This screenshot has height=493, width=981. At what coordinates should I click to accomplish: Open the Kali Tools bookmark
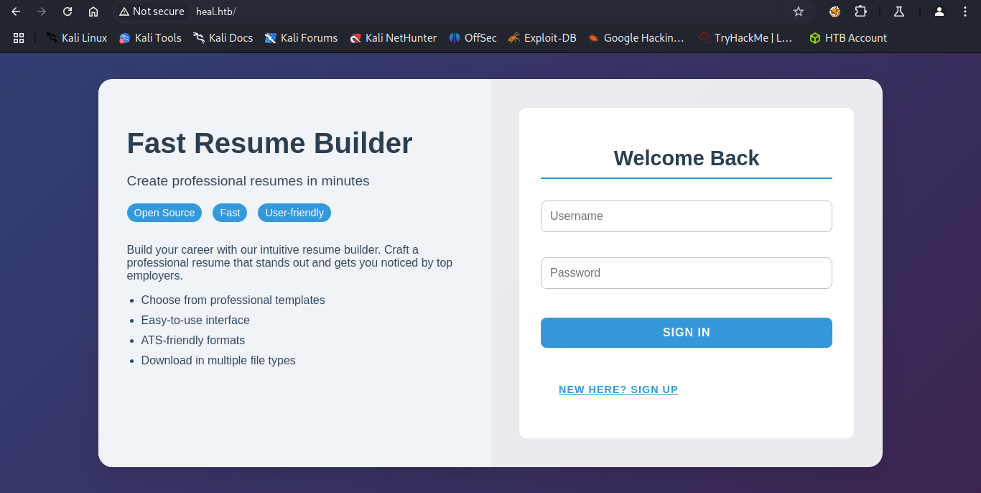(x=150, y=38)
